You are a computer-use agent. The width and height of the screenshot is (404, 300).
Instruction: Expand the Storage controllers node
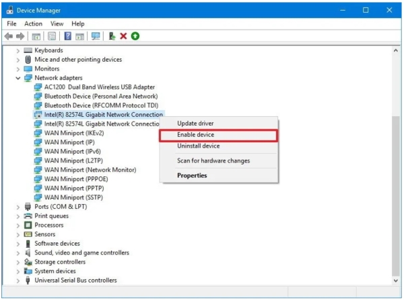(18, 262)
